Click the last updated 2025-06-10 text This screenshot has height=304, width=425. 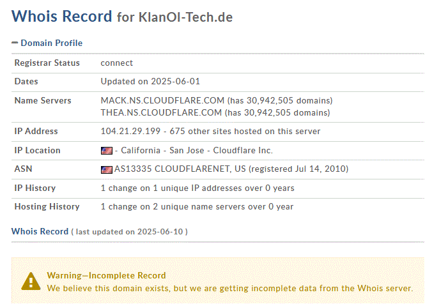click(129, 232)
